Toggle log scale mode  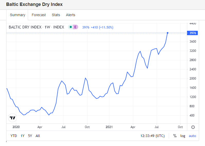click(183, 136)
